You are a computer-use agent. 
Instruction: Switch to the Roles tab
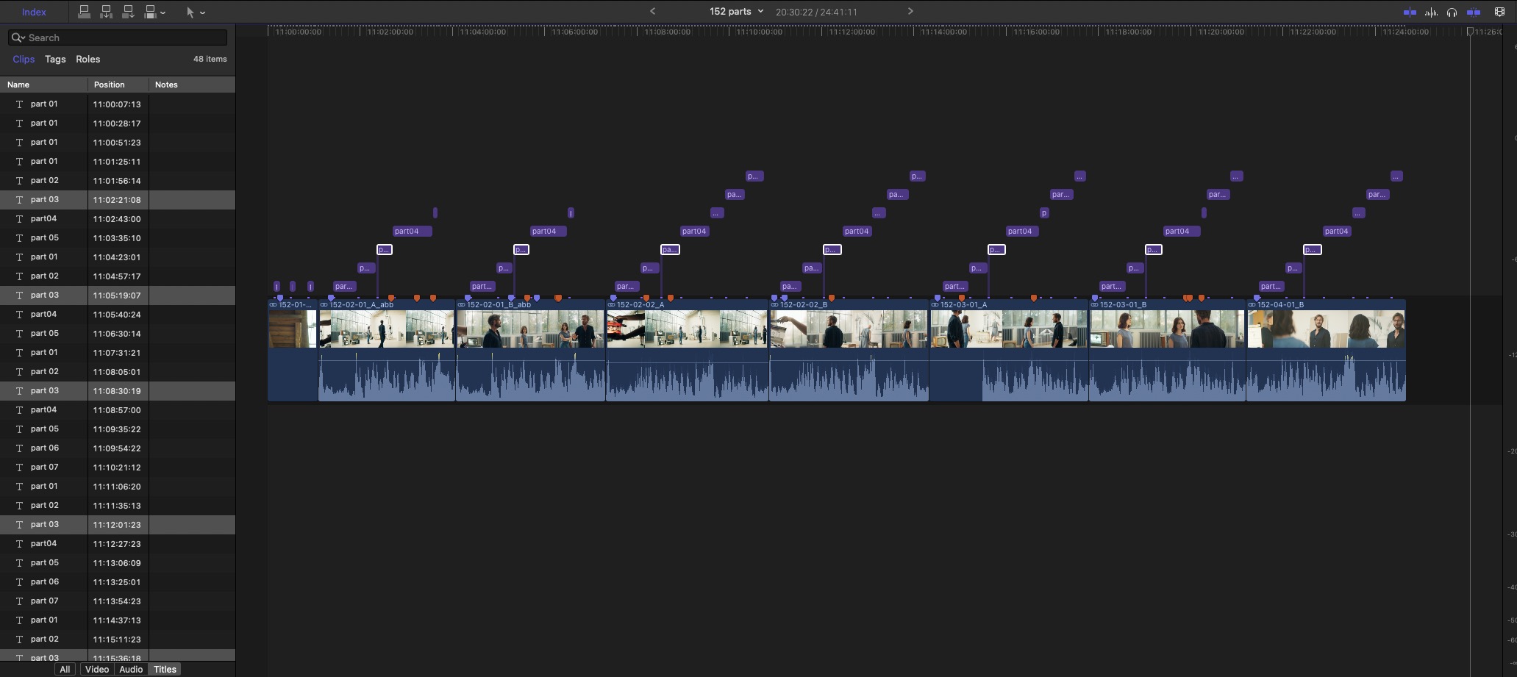(x=88, y=59)
